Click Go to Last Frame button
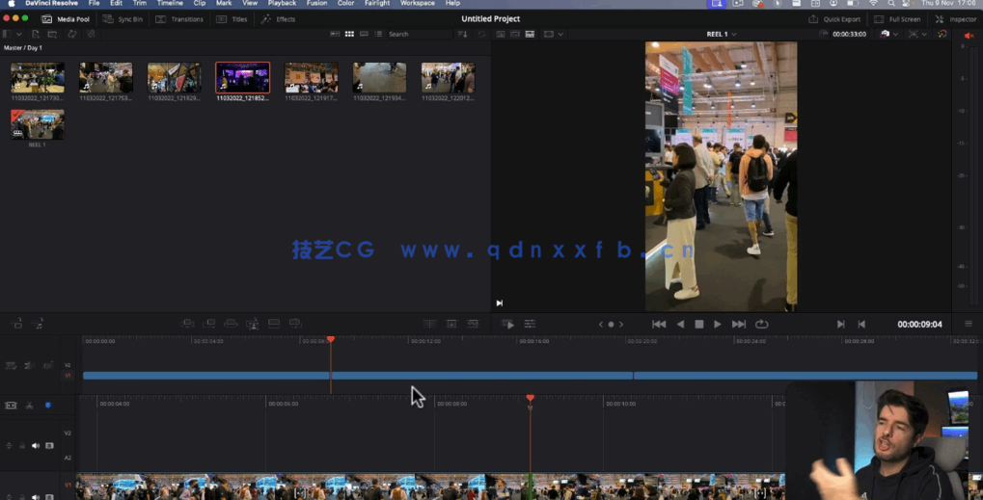Screen dimensions: 983x500 [x=739, y=324]
